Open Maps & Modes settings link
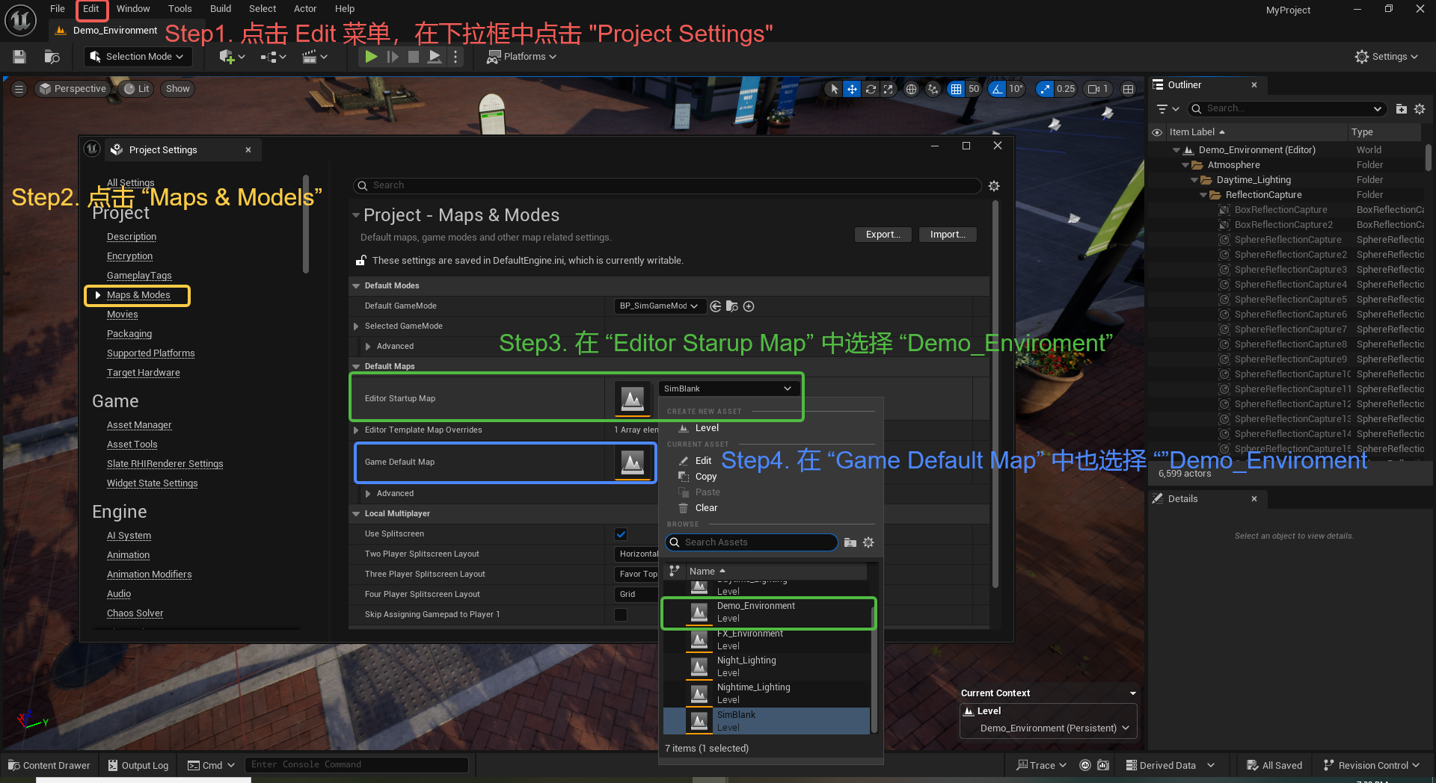Screen dimensions: 1436x783 pos(138,295)
